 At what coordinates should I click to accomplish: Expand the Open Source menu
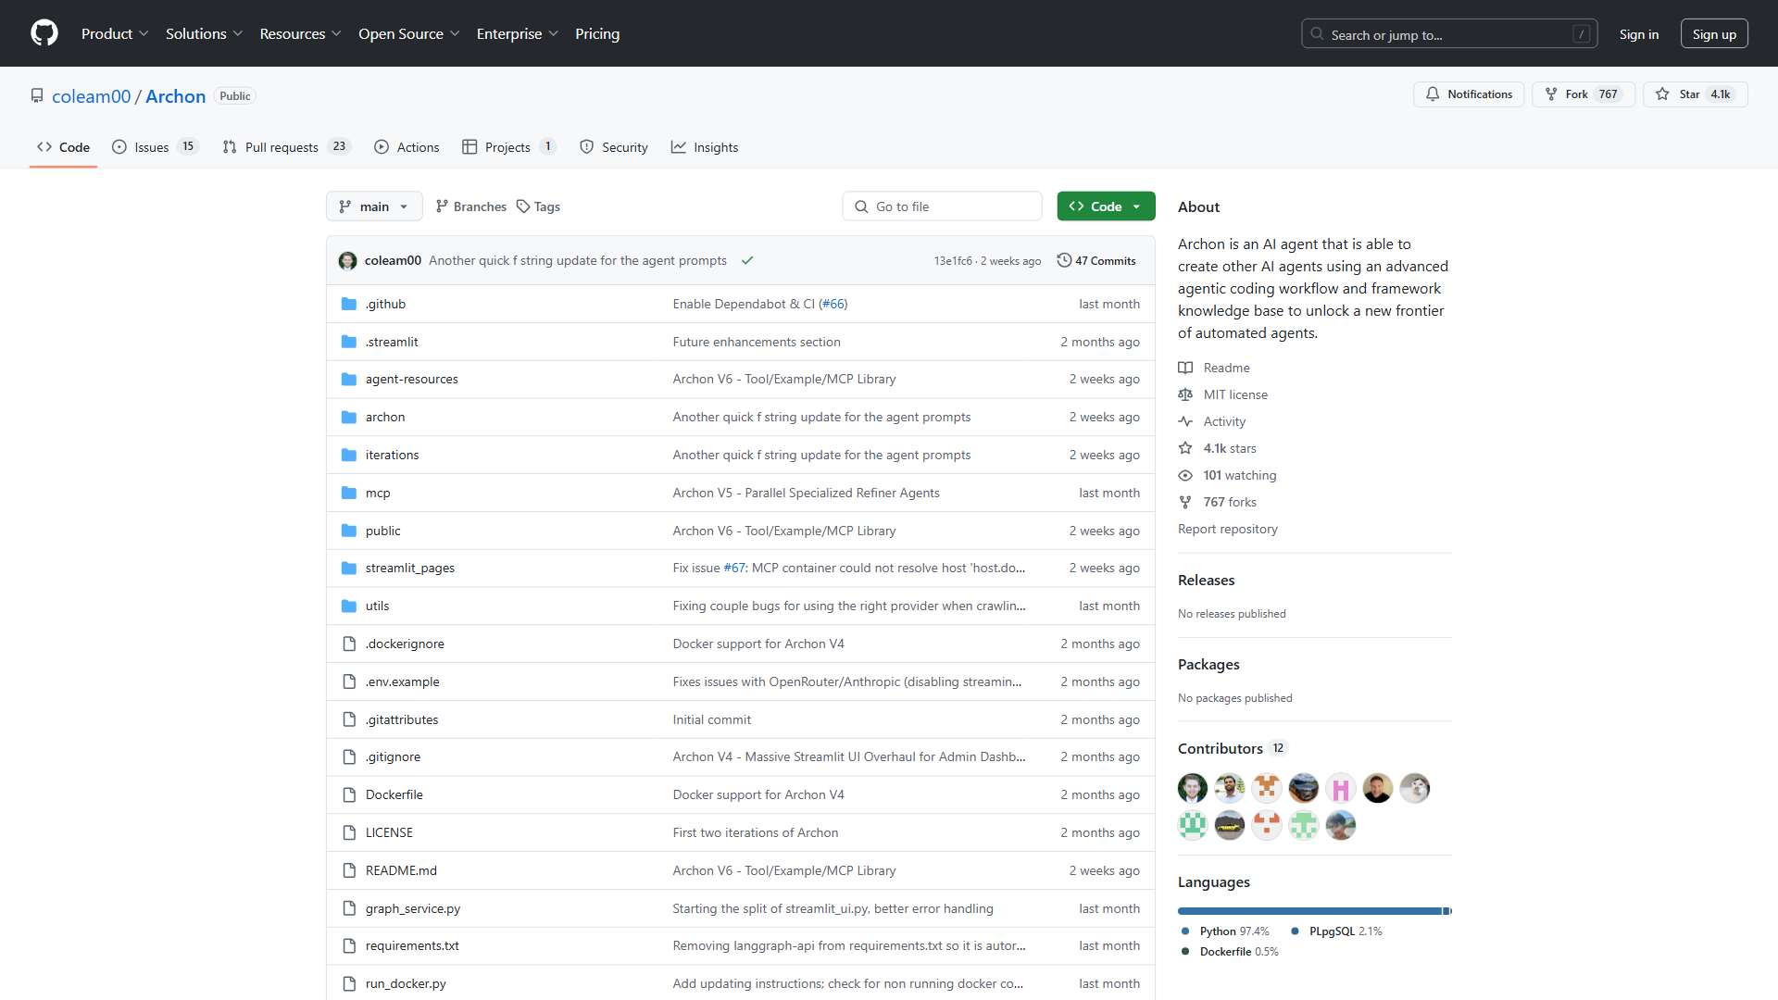pyautogui.click(x=408, y=33)
